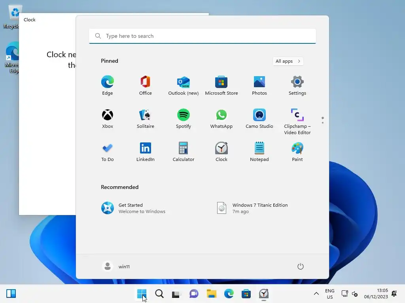Launch Spotify from Start menu
The height and width of the screenshot is (303, 405).
pyautogui.click(x=184, y=119)
